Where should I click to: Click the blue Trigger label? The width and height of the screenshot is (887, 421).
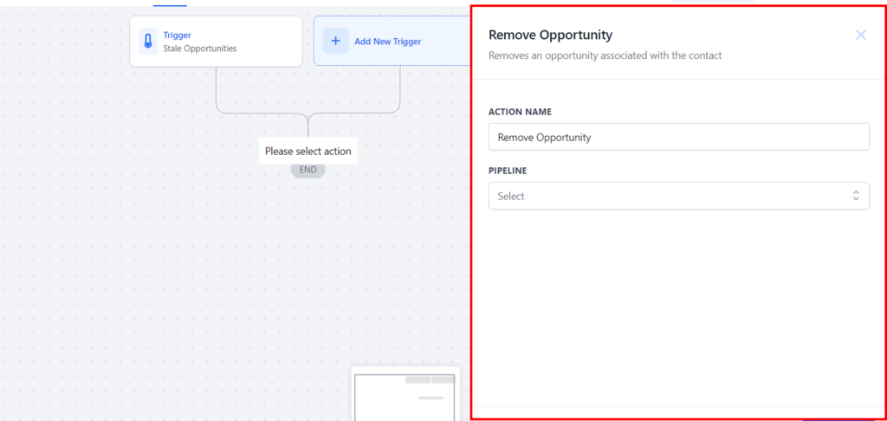point(177,36)
